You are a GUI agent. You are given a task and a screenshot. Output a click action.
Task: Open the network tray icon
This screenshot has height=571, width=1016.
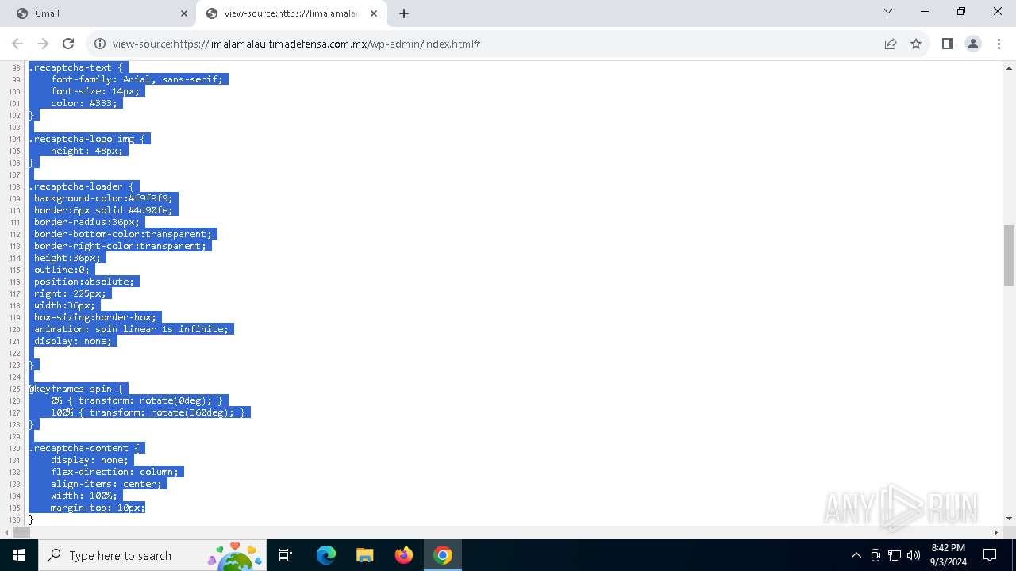[895, 555]
